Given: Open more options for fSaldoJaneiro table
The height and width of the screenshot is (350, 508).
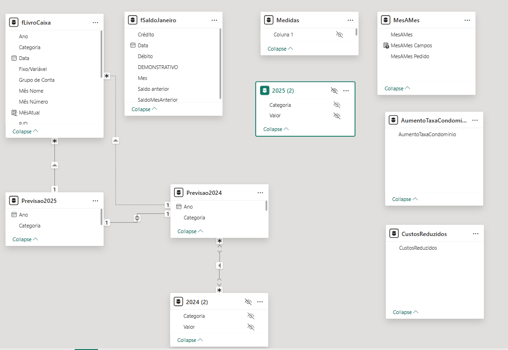Looking at the screenshot, I should (x=214, y=20).
